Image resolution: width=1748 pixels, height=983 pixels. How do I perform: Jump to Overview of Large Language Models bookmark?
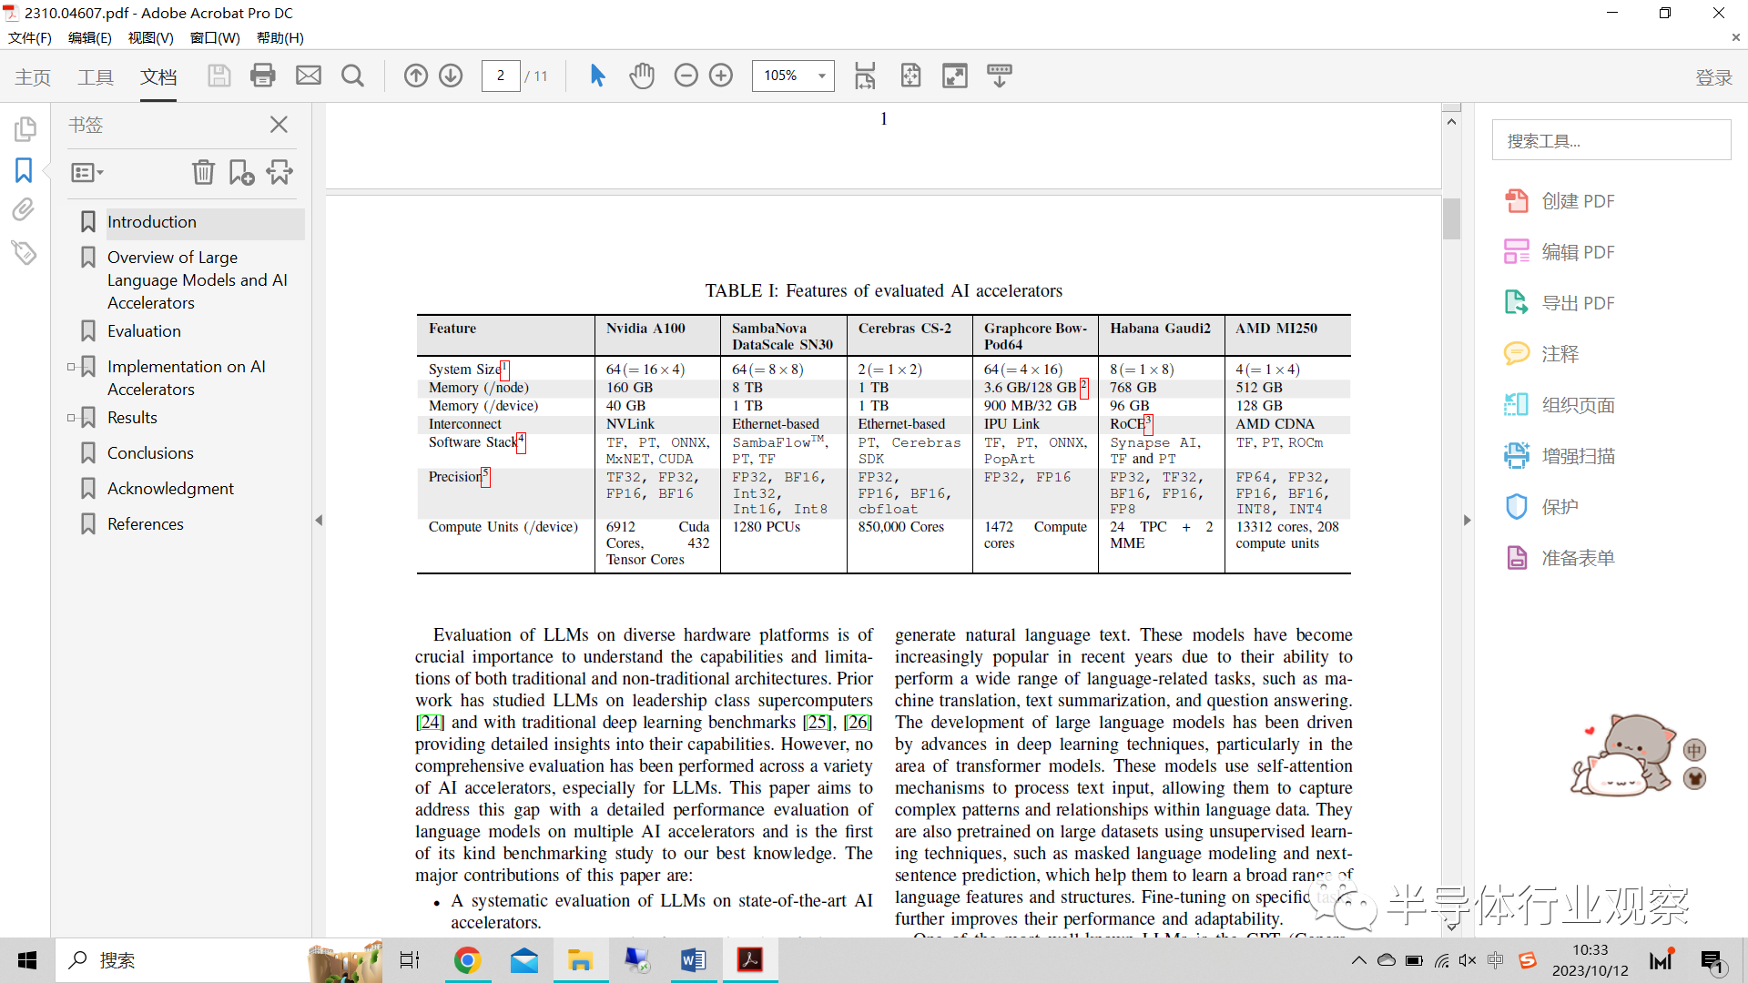coord(198,280)
